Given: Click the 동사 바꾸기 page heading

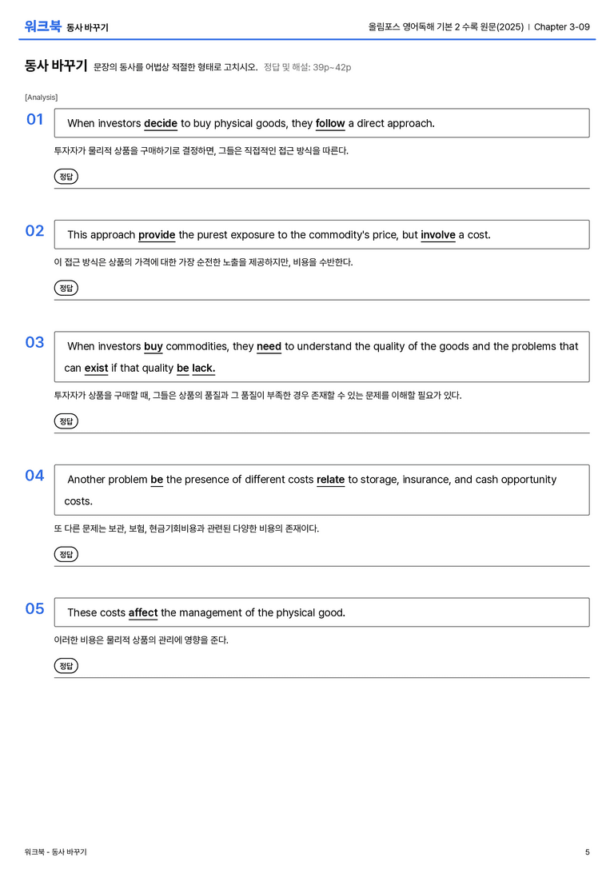Looking at the screenshot, I should point(56,66).
